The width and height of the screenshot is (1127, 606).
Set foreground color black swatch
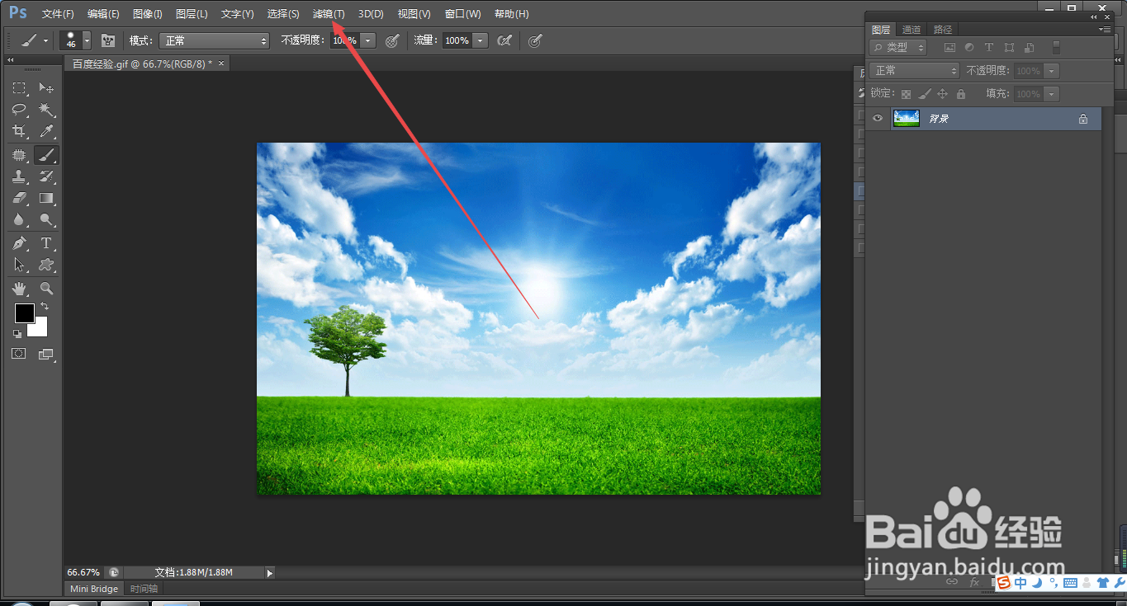(24, 313)
